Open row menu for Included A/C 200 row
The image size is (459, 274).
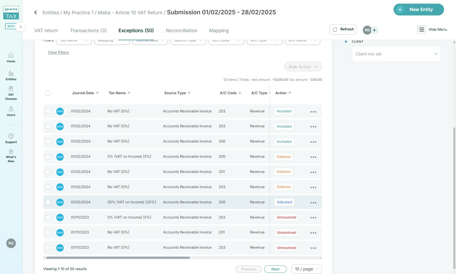click(313, 142)
